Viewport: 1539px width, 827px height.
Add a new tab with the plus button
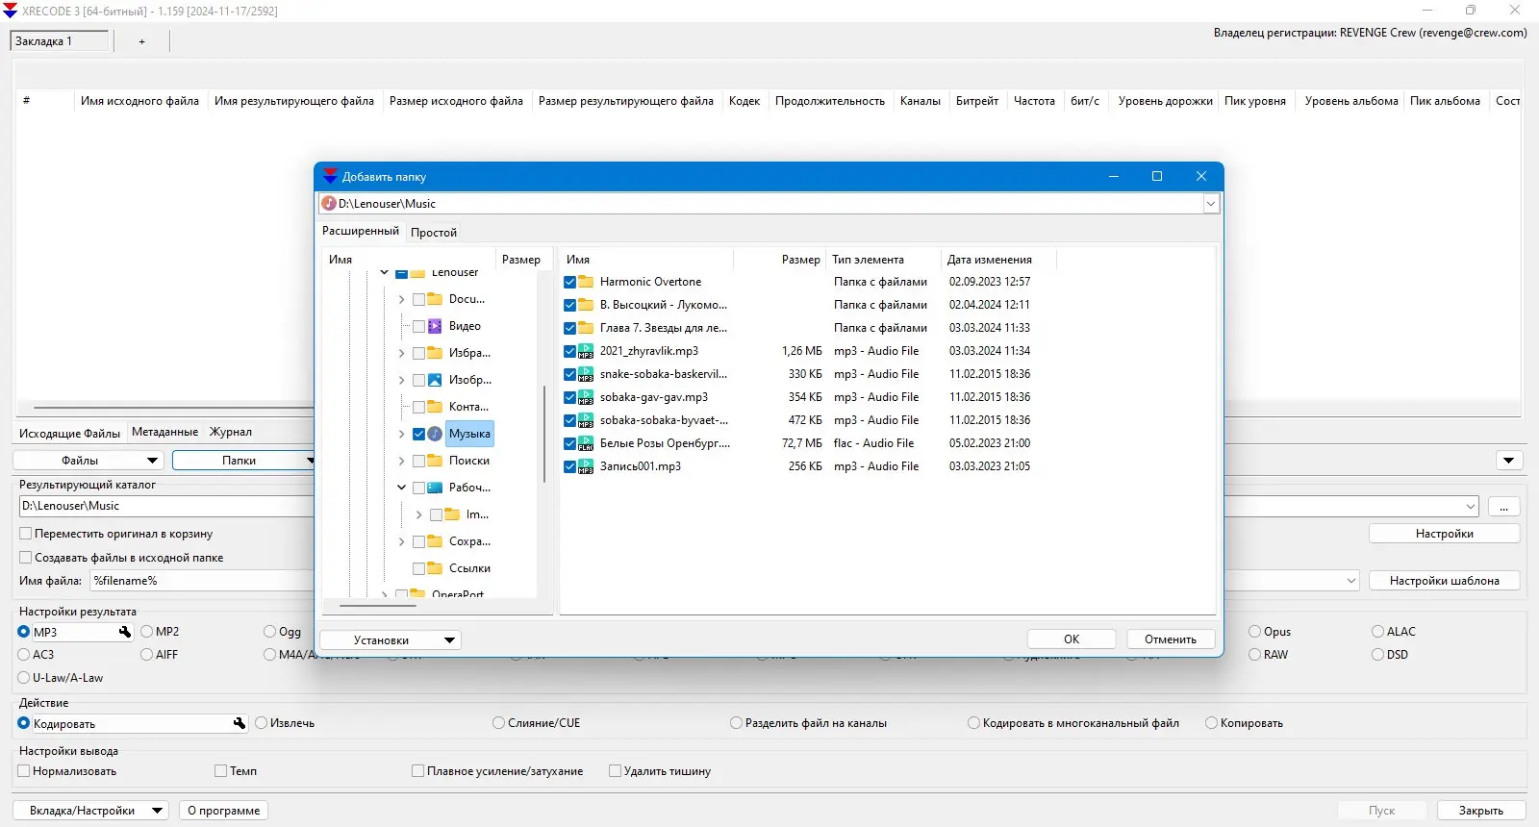point(142,41)
